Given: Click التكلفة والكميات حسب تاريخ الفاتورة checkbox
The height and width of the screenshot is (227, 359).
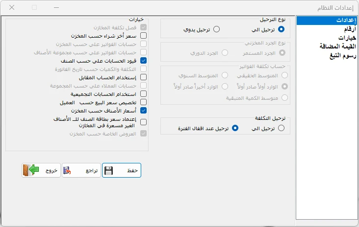Looking at the screenshot, I should click(x=143, y=69).
